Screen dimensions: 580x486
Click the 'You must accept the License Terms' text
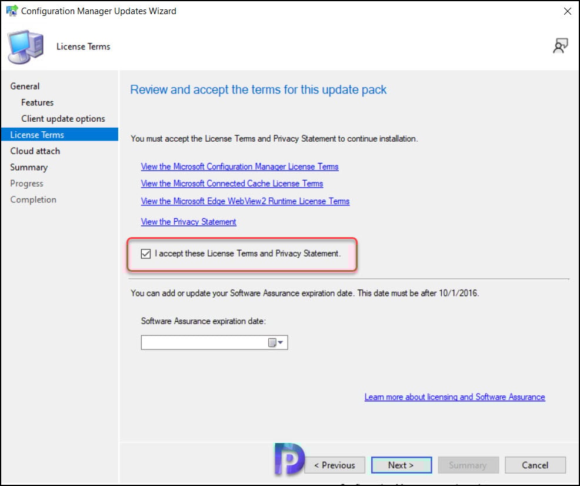(274, 139)
